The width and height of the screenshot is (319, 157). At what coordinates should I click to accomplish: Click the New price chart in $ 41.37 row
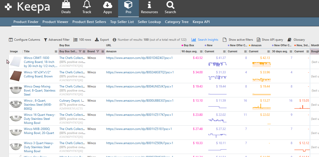(x=217, y=64)
